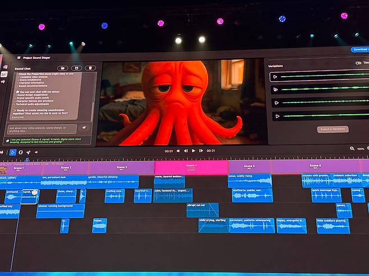This screenshot has height=276, width=369.
Task: Select the "abrupt cut car" audio clip
Action: (202, 209)
